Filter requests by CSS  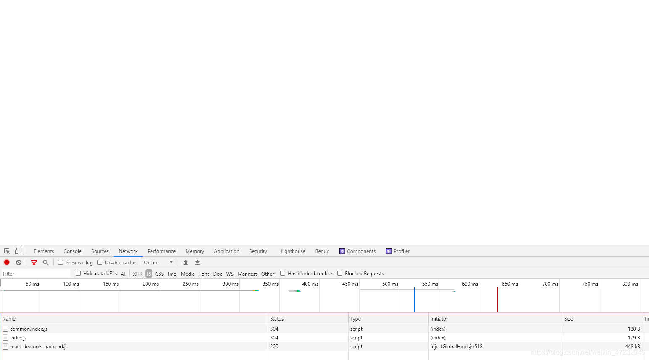(160, 274)
